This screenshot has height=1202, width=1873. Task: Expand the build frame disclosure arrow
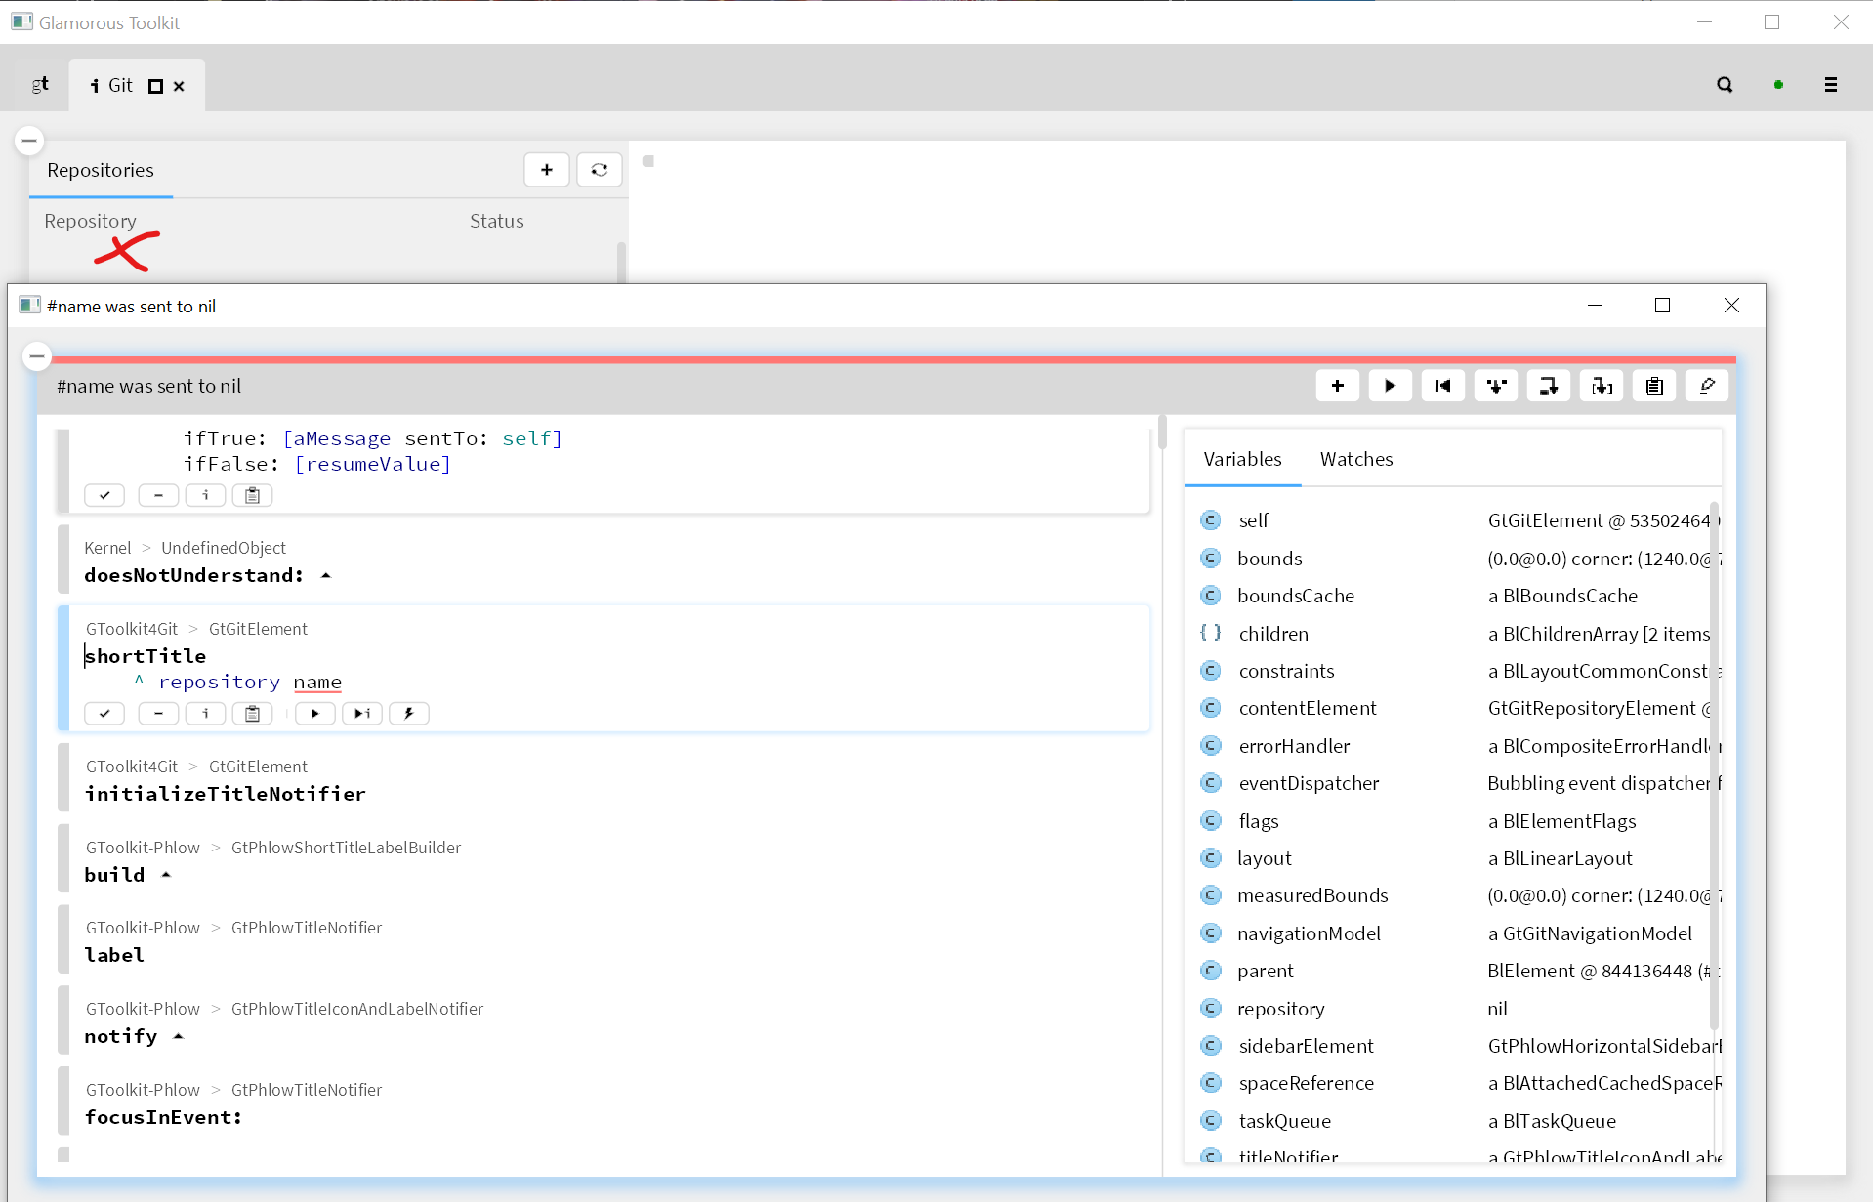coord(165,875)
